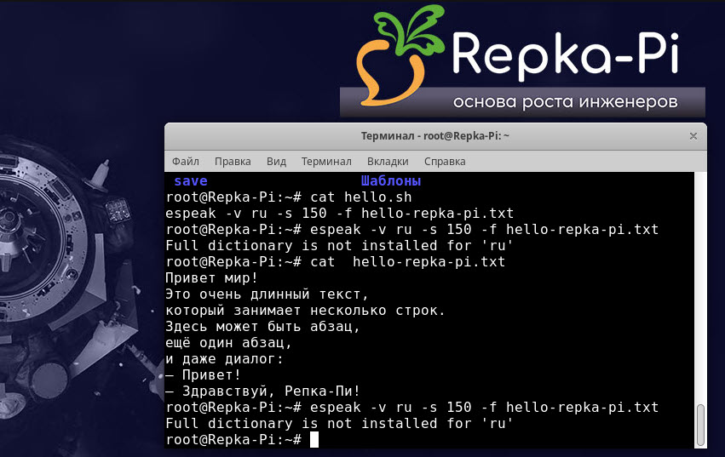The height and width of the screenshot is (457, 725).
Task: Click the blue 'save' directory name
Action: [x=190, y=181]
